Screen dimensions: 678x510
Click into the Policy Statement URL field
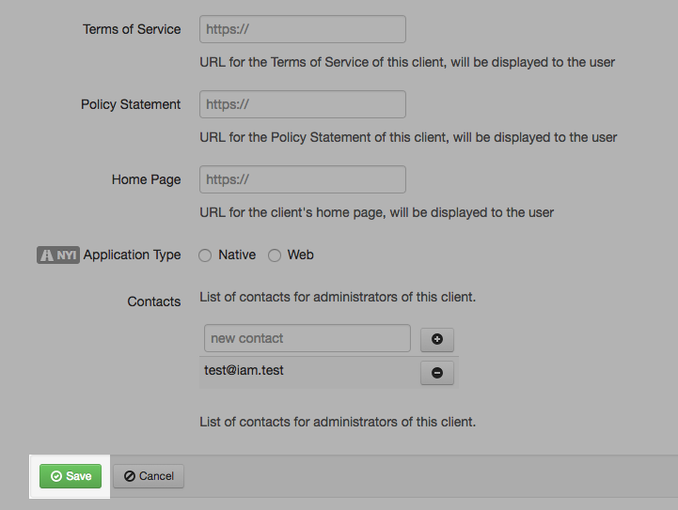(302, 104)
